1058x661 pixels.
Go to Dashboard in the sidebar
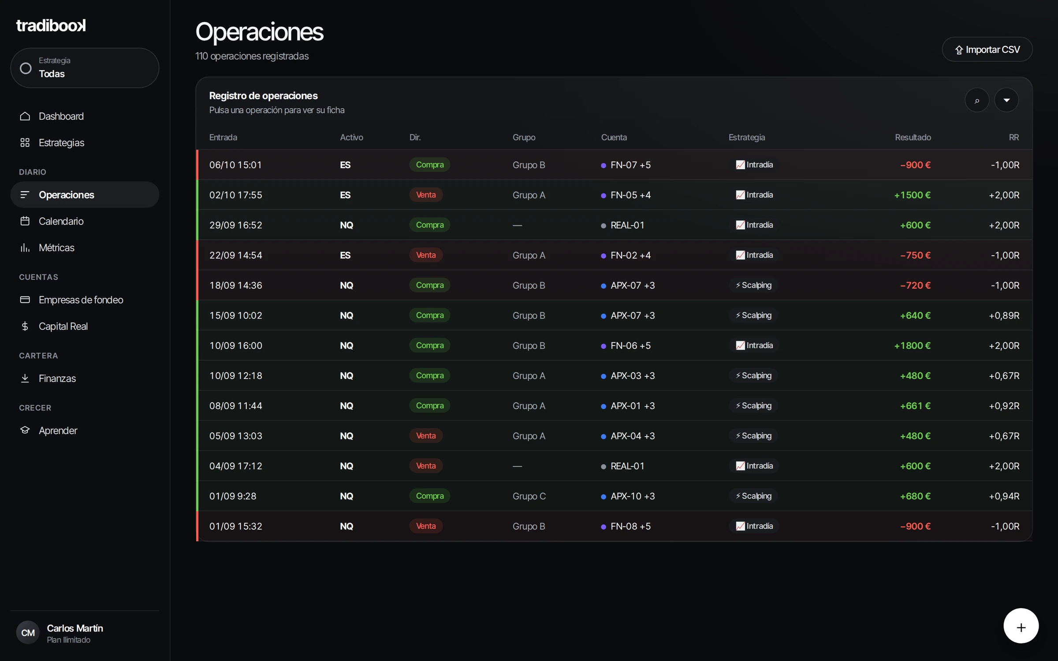(85, 116)
